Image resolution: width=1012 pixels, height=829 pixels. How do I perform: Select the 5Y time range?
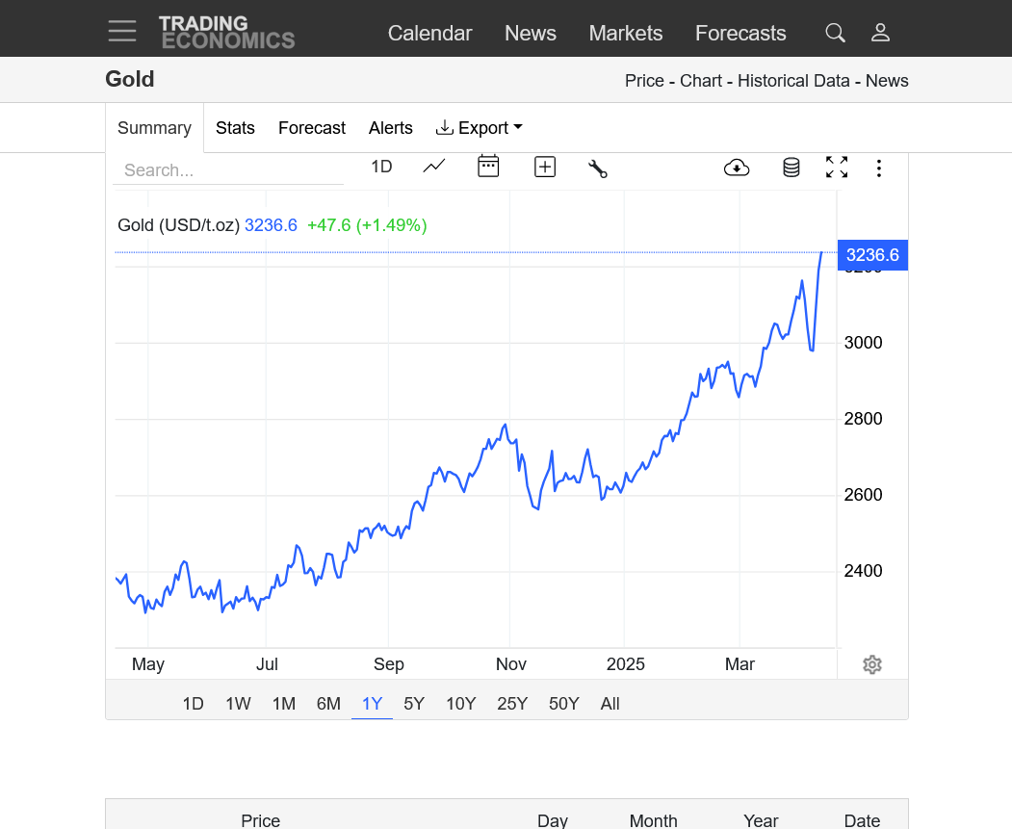[x=414, y=704]
